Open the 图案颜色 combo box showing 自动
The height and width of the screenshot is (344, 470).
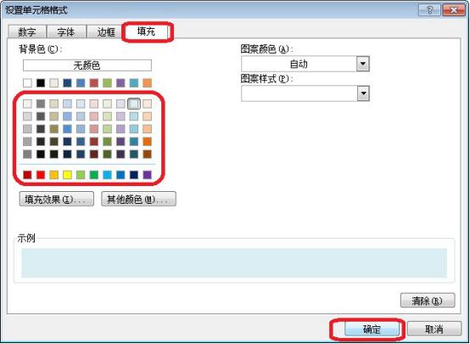tap(305, 64)
